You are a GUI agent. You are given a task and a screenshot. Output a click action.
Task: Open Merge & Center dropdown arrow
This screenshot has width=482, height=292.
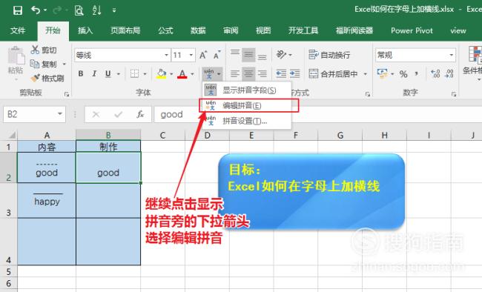click(365, 74)
